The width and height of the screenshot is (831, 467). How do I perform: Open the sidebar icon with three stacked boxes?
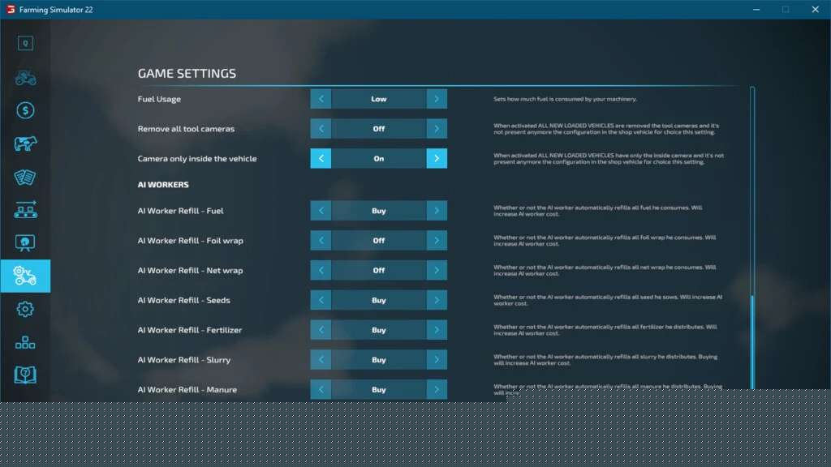coord(25,343)
